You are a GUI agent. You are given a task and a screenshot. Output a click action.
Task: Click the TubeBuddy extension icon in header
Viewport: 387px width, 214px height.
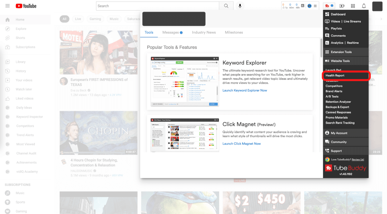[329, 6]
